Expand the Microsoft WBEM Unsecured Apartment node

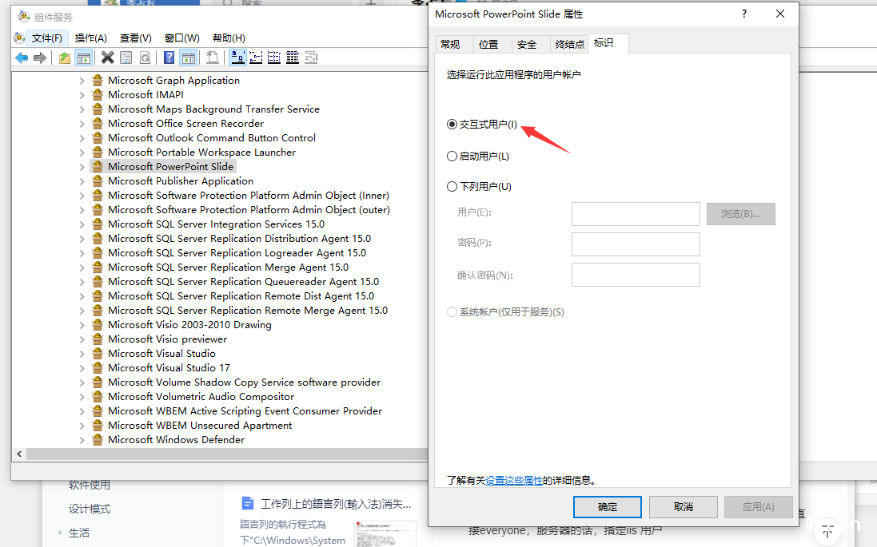(x=82, y=426)
